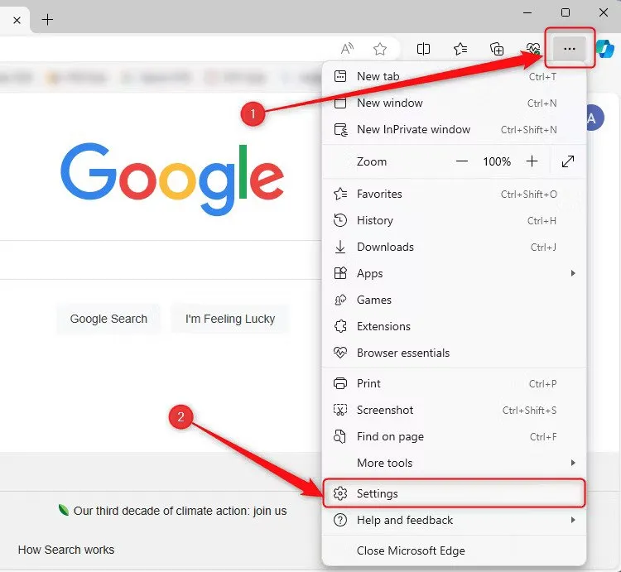
Task: Click the Google Search button
Action: point(108,319)
